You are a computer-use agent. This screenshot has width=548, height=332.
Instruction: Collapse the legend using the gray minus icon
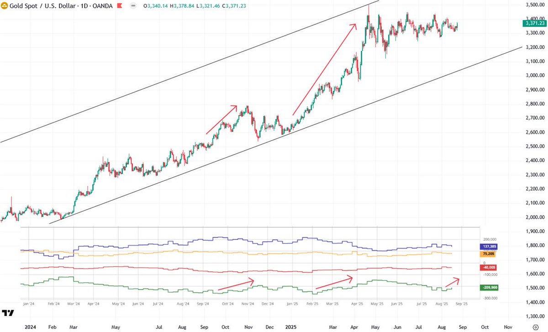132,6
